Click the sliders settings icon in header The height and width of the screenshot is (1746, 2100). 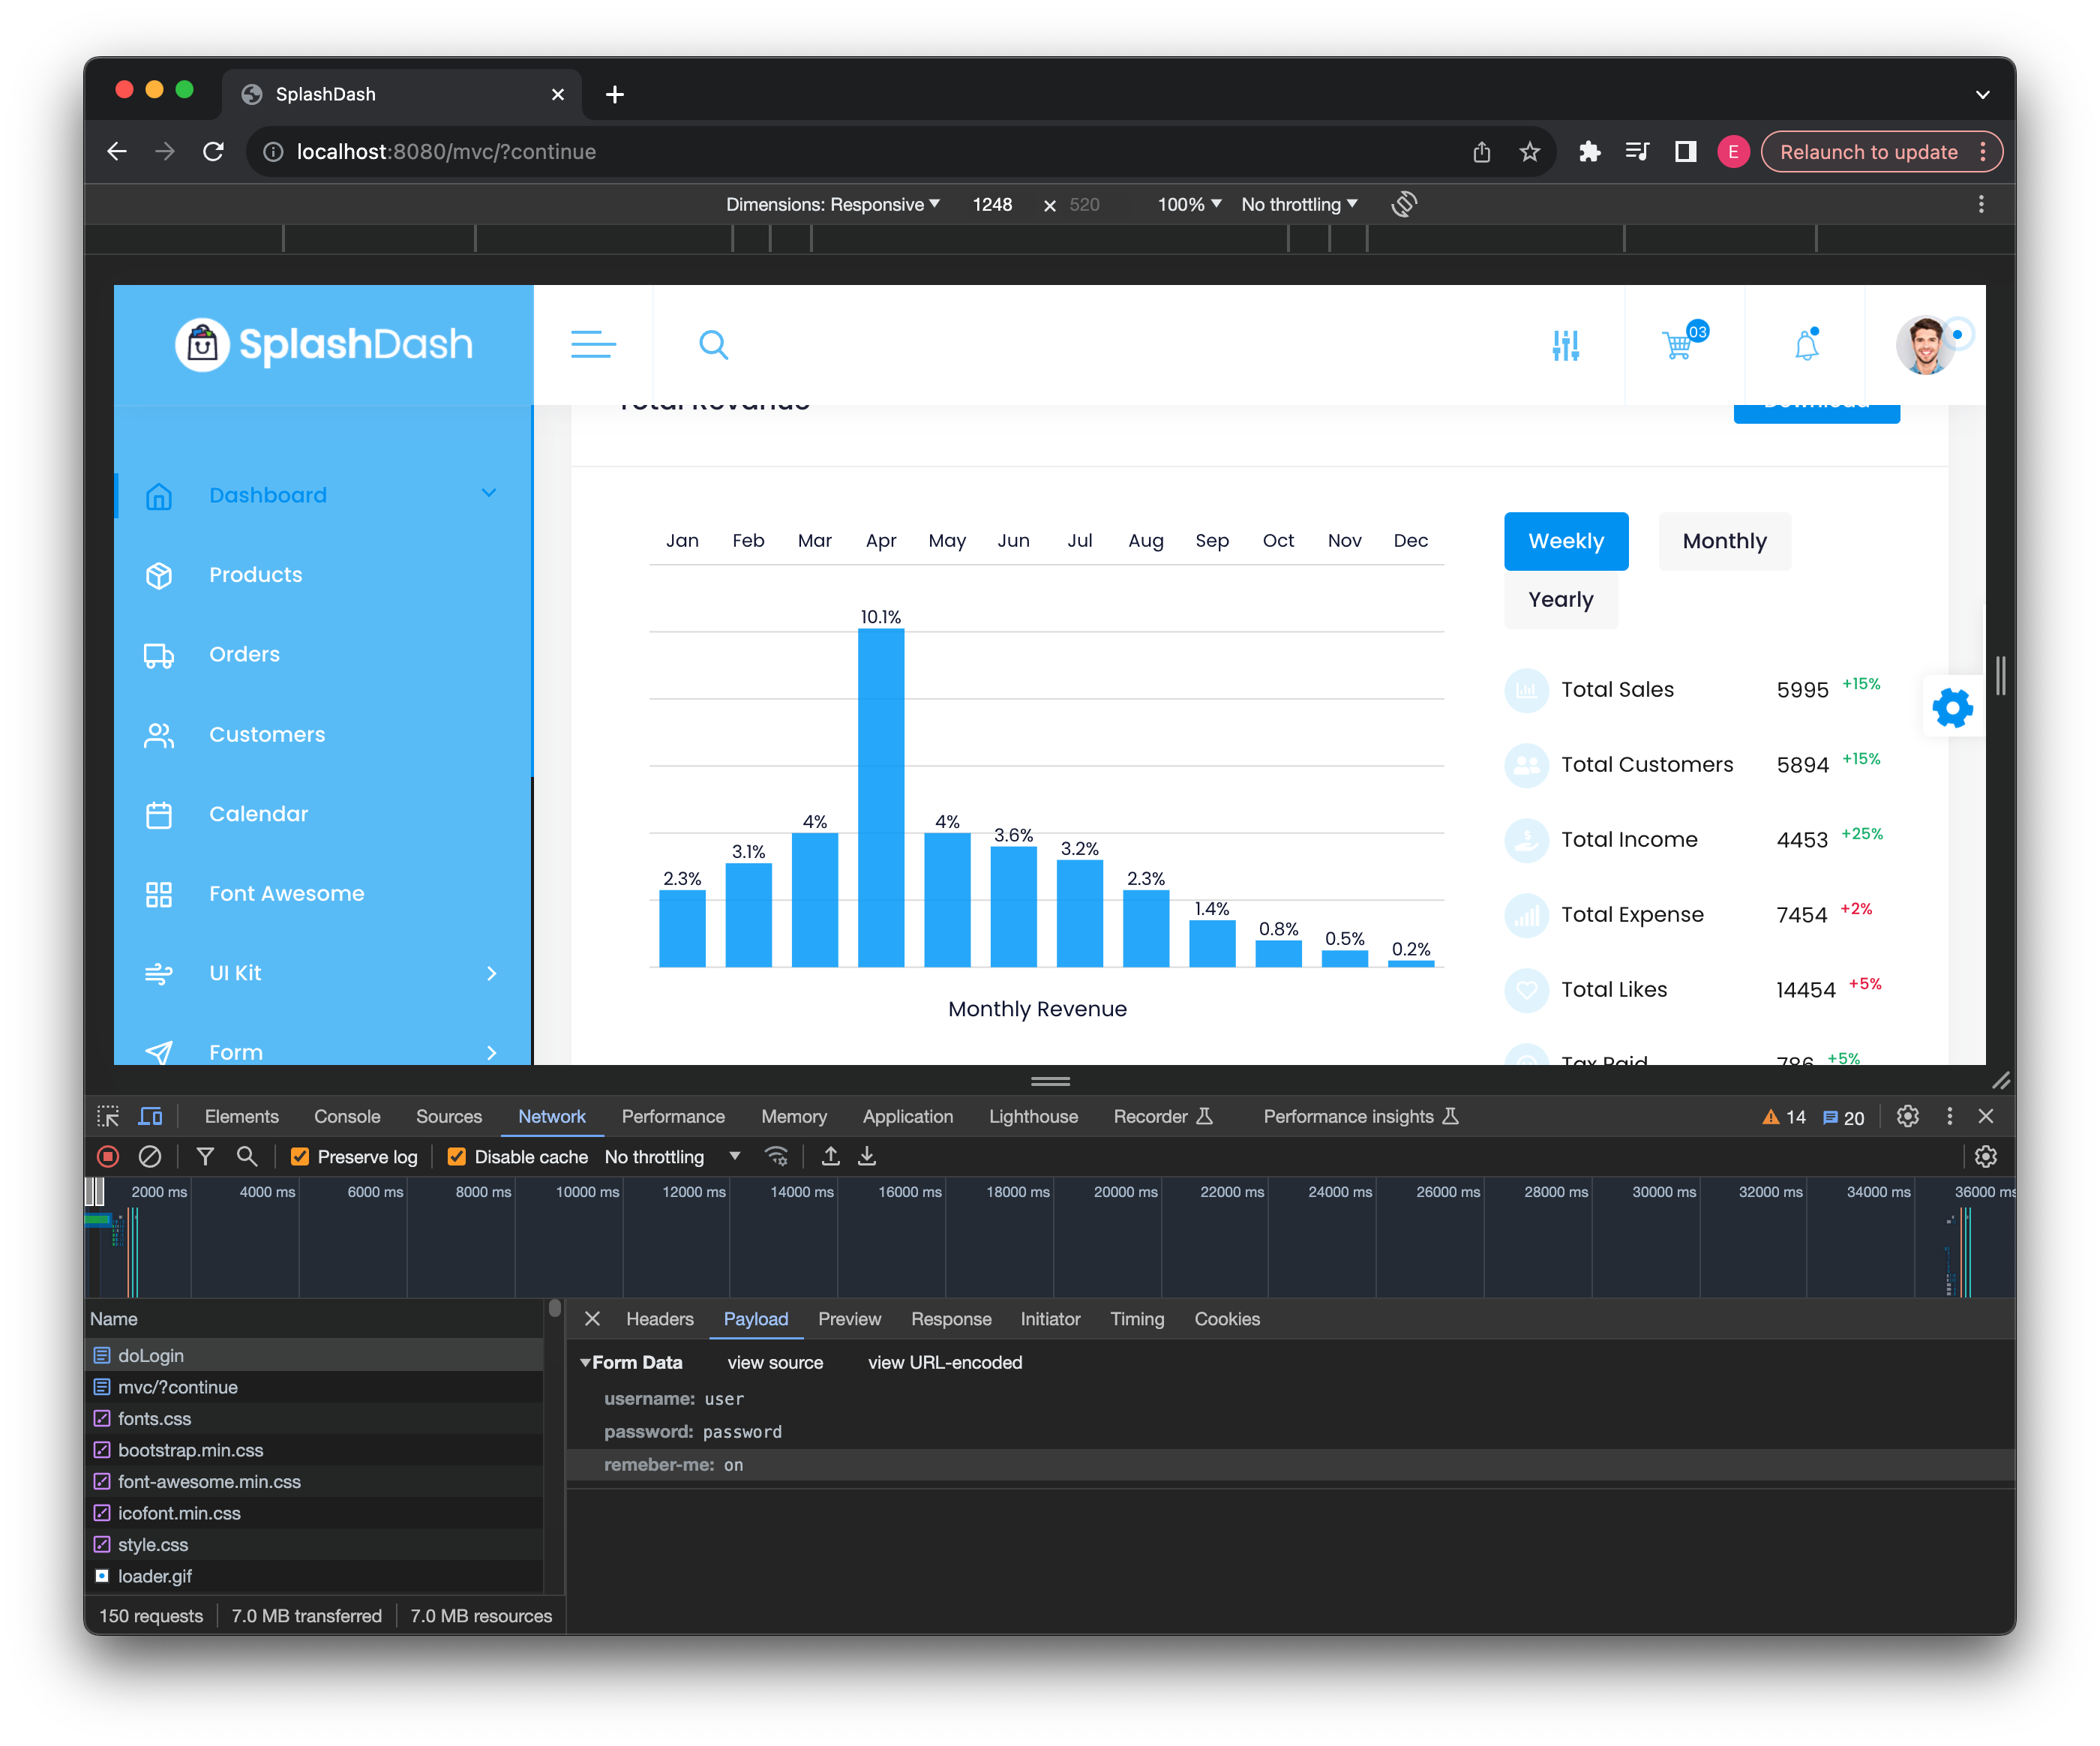[x=1565, y=346]
